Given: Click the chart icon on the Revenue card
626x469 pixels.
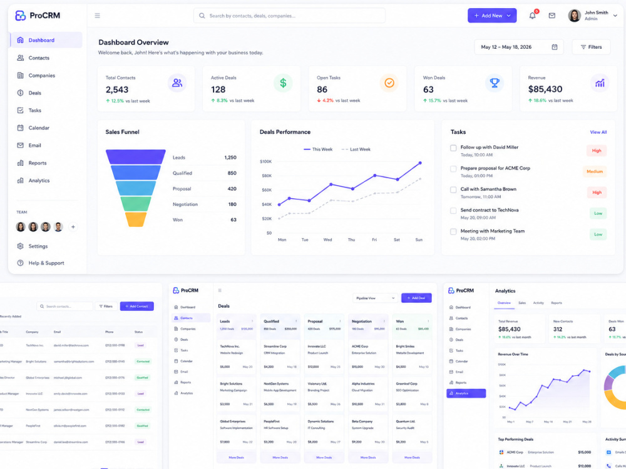Looking at the screenshot, I should 600,83.
